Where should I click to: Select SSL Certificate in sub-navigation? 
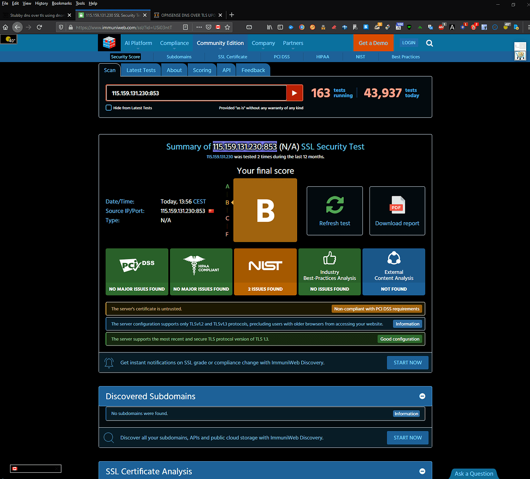coord(232,57)
